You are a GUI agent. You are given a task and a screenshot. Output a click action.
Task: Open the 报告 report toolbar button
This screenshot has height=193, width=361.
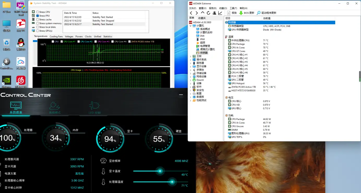pos(232,13)
